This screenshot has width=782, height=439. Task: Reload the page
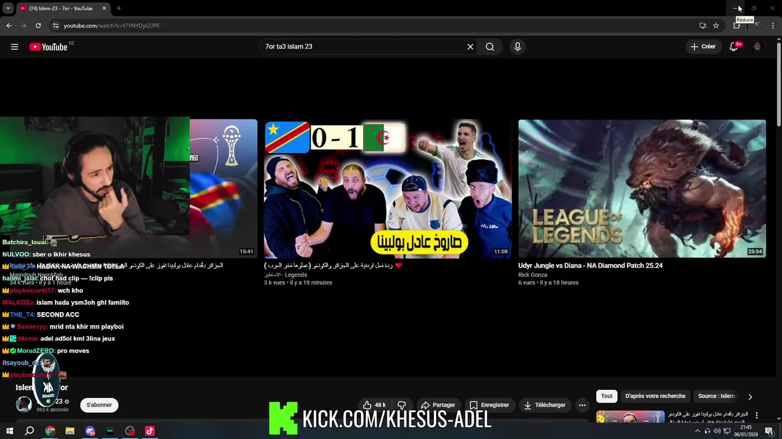(x=38, y=26)
